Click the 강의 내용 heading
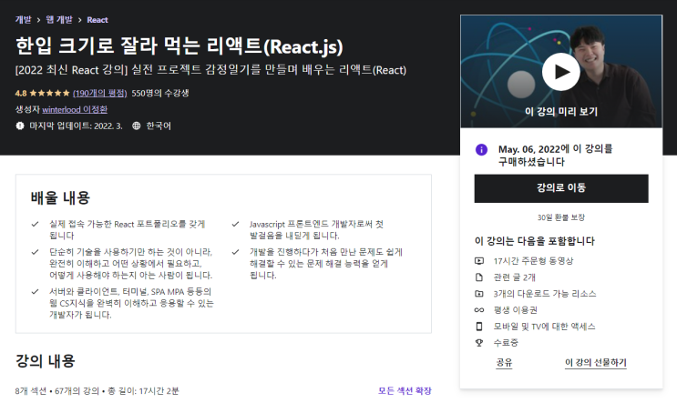677x403 pixels. tap(46, 361)
